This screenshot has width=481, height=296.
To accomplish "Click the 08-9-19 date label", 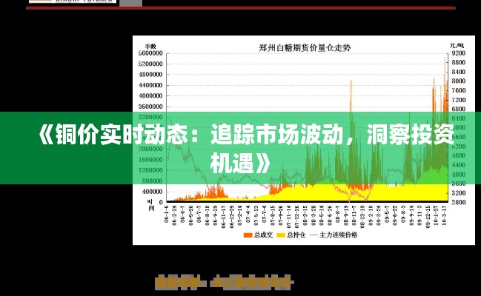I will pos(346,215).
